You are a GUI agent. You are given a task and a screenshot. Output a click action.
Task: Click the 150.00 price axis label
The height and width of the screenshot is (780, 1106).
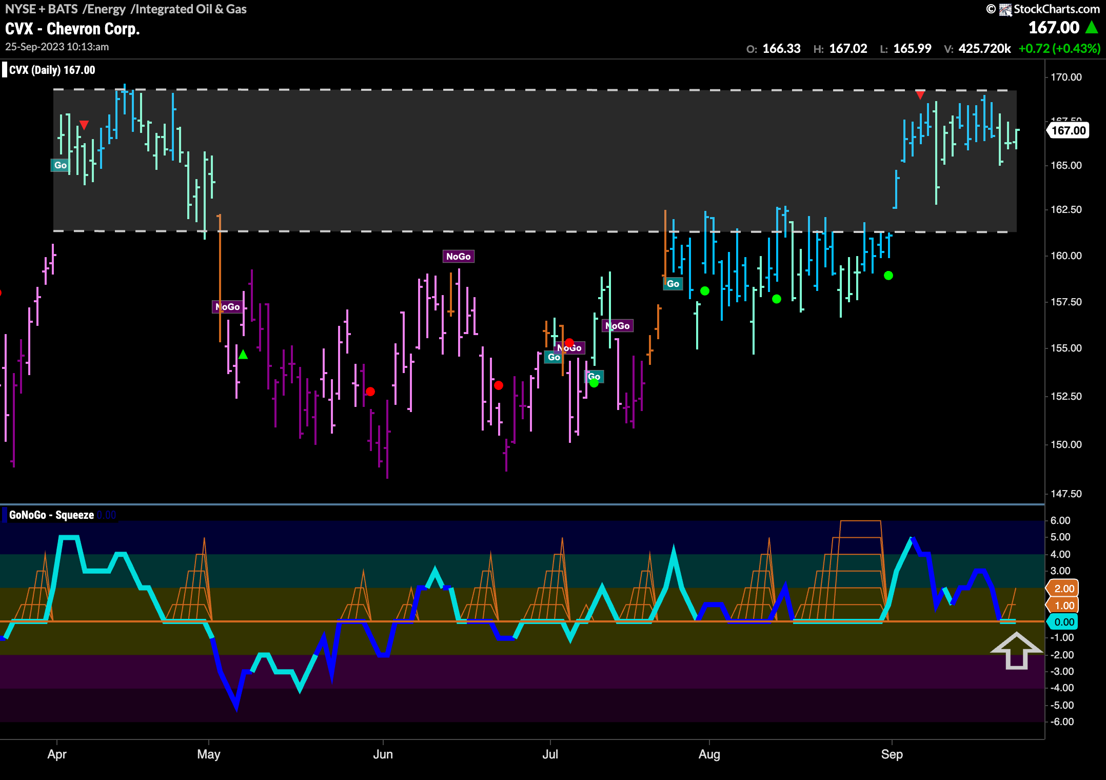click(x=1066, y=444)
